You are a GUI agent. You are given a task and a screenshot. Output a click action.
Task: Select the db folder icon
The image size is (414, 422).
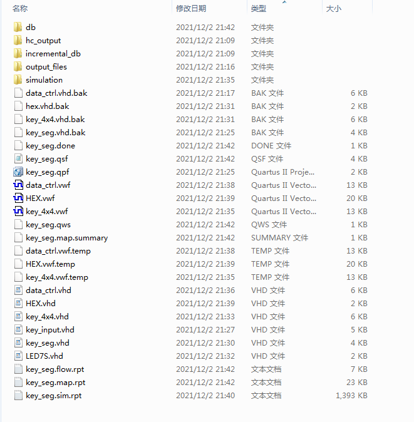18,27
